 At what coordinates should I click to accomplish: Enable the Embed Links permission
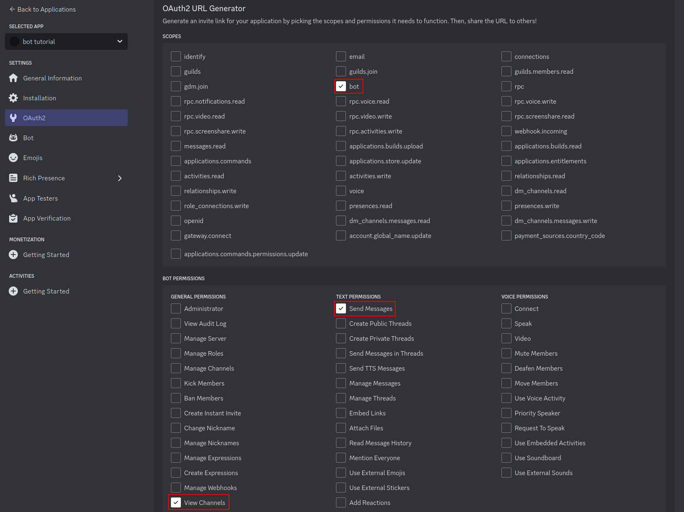point(341,413)
